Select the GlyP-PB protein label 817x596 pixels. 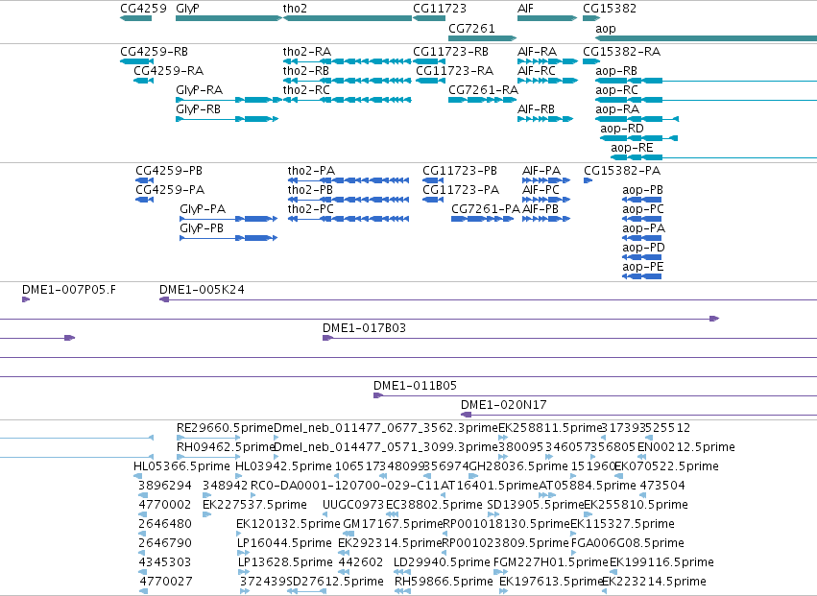pos(202,228)
